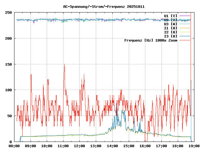Select the I3 [A] legend label

(171, 36)
